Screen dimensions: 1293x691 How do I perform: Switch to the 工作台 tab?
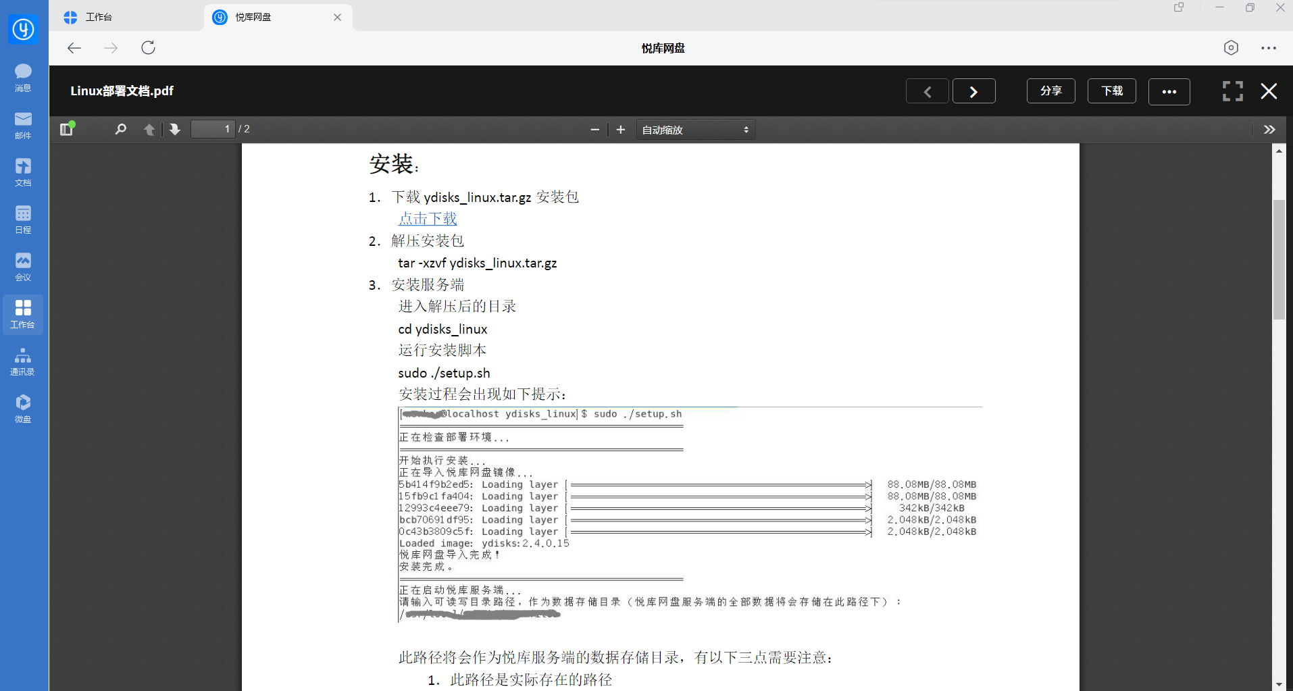click(99, 16)
